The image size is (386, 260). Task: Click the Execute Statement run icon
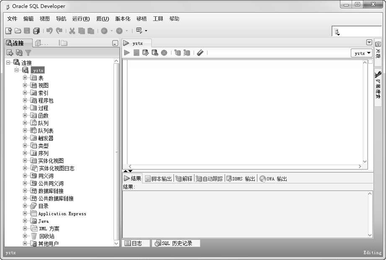(127, 53)
